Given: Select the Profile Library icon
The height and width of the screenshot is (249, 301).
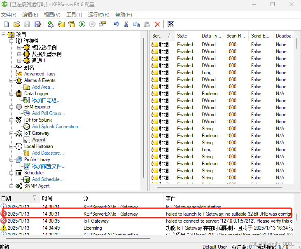Looking at the screenshot, I should [x=19, y=160].
